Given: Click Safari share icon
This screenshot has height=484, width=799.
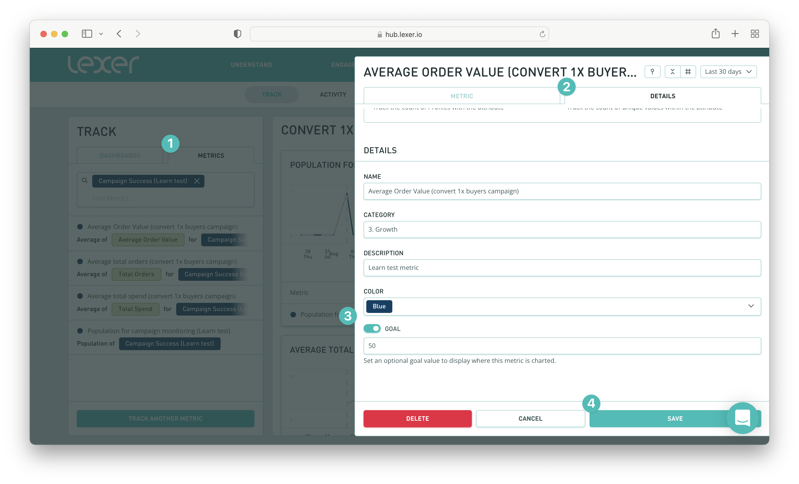Looking at the screenshot, I should click(x=715, y=34).
